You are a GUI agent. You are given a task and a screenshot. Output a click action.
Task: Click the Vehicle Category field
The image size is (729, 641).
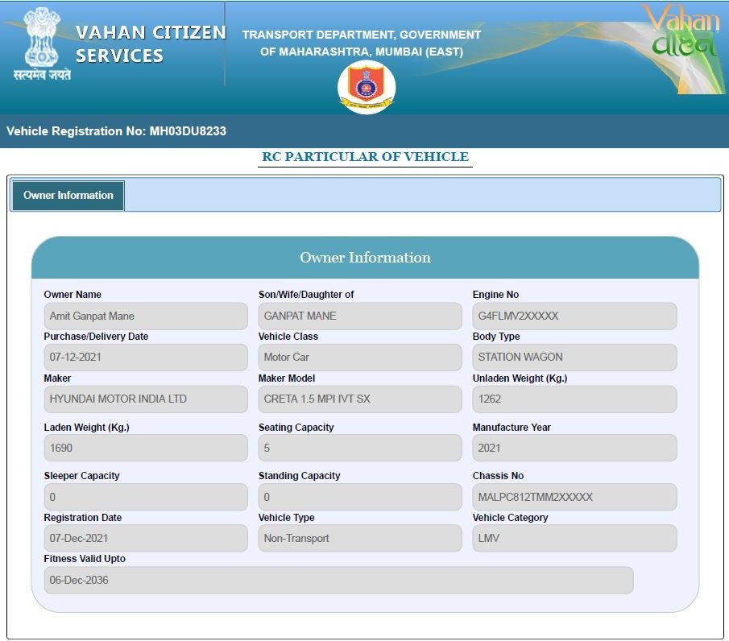(x=574, y=538)
